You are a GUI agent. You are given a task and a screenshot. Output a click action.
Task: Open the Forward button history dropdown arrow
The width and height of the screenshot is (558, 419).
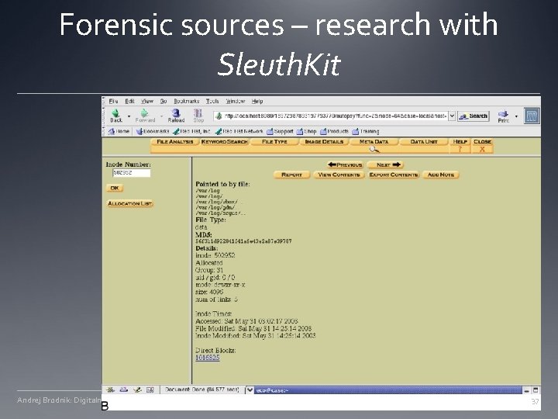tap(161, 116)
